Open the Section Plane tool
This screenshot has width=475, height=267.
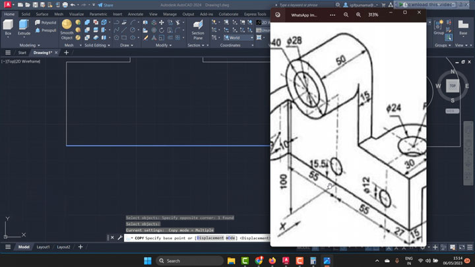tap(197, 28)
